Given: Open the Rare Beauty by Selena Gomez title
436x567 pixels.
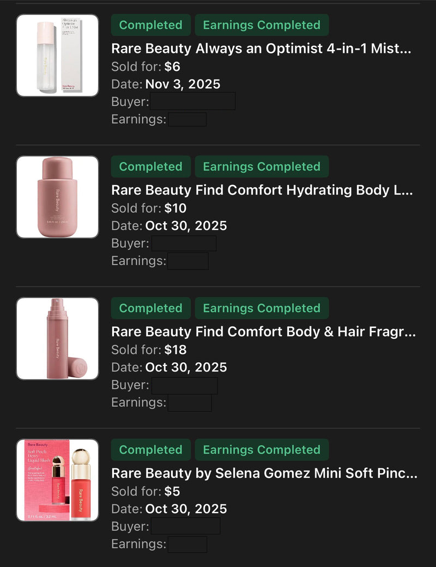Looking at the screenshot, I should pyautogui.click(x=264, y=473).
